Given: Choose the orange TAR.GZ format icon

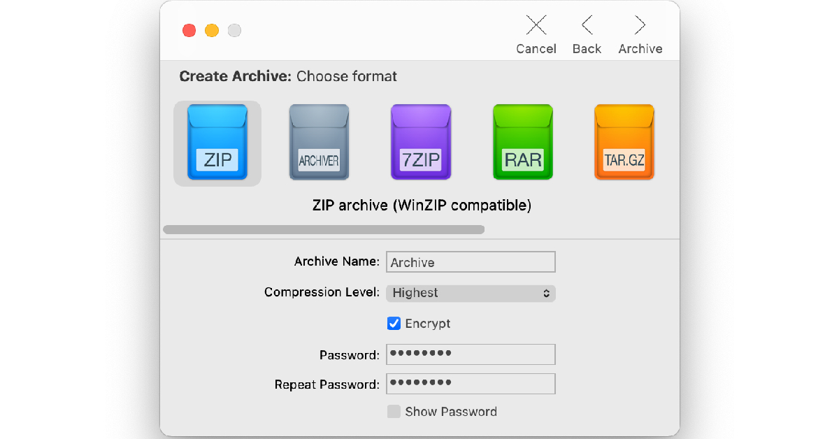Looking at the screenshot, I should 624,143.
